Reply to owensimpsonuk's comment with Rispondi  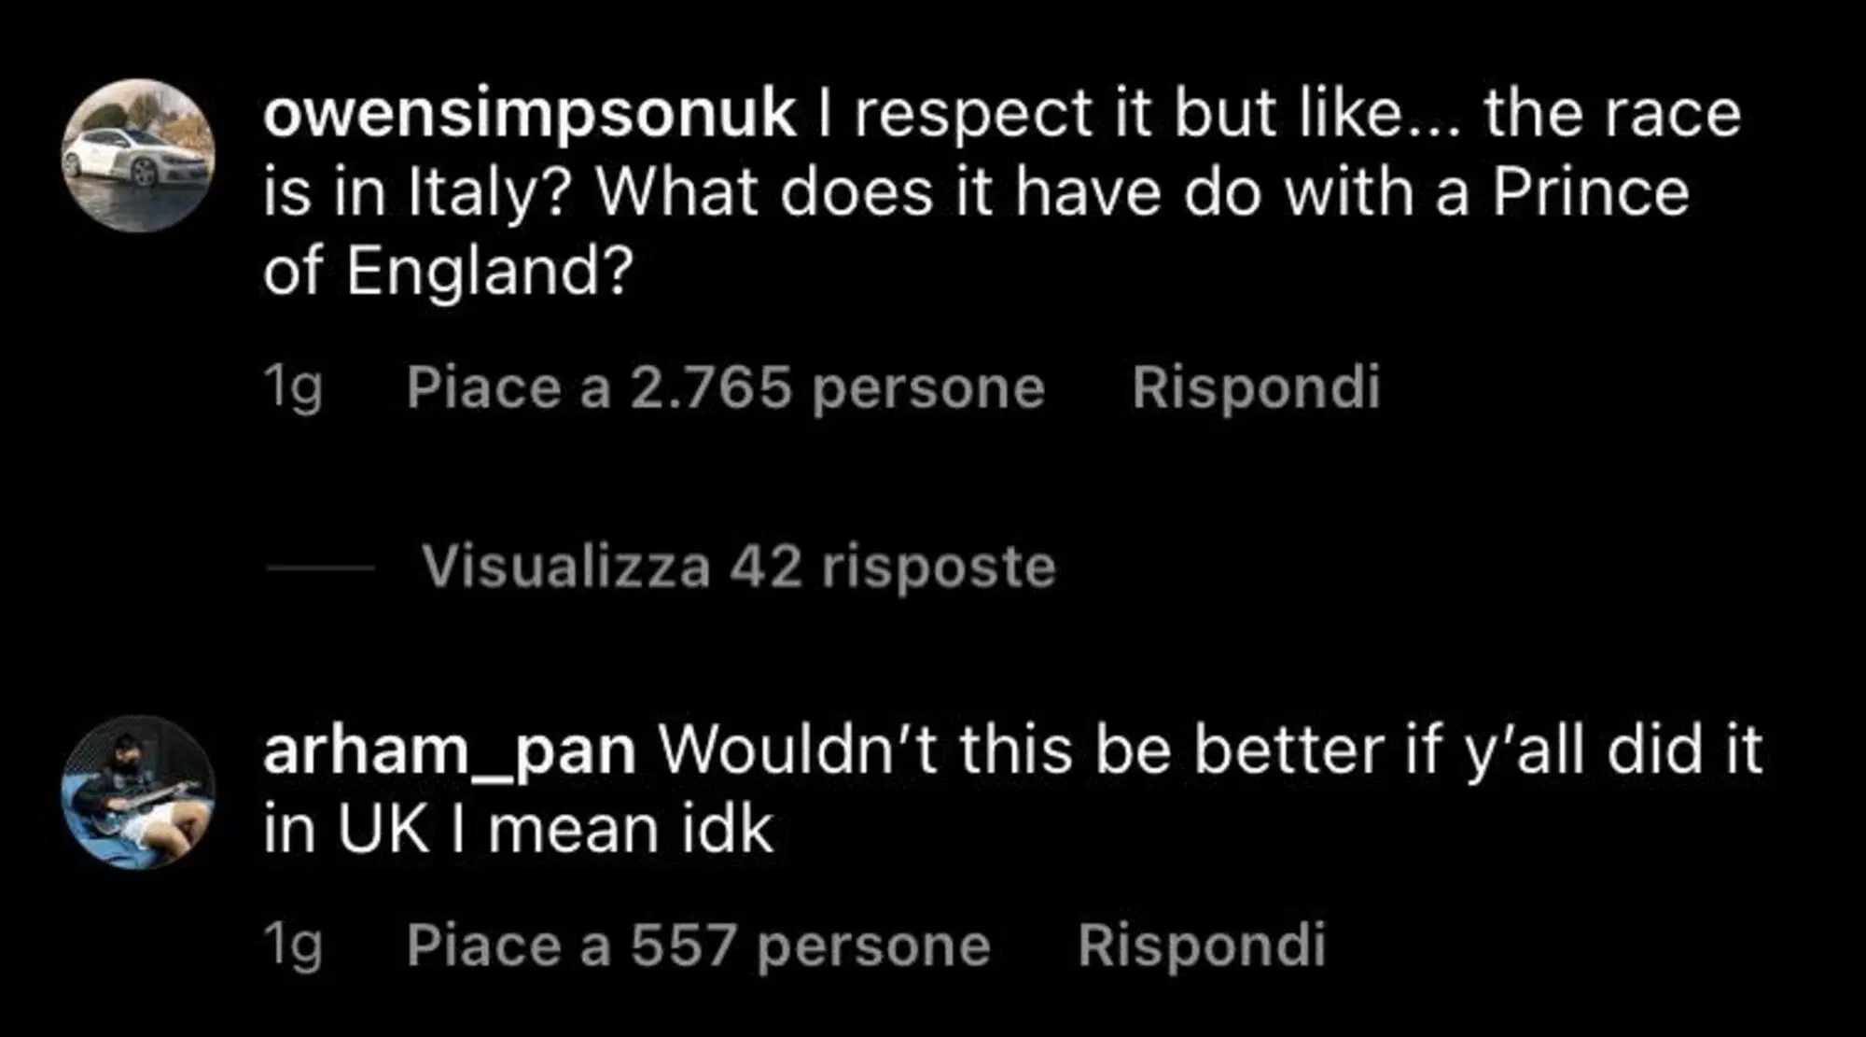pos(1256,386)
